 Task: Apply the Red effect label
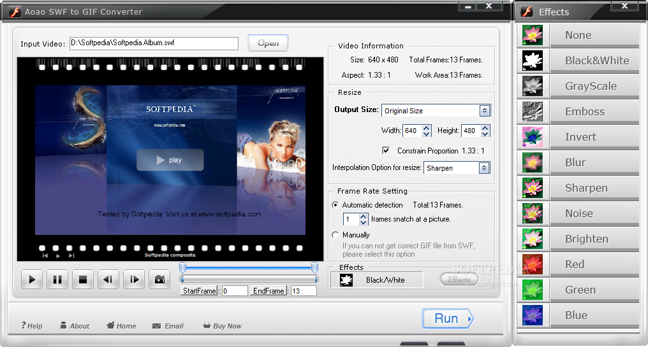click(575, 264)
